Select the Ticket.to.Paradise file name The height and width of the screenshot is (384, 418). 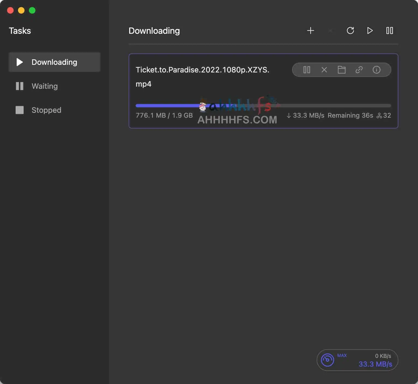202,70
